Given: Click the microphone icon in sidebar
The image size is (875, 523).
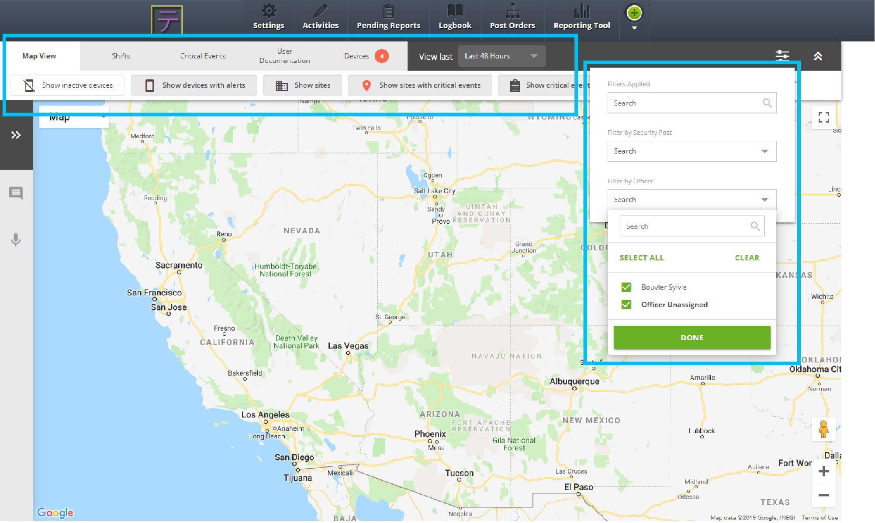Looking at the screenshot, I should point(16,240).
